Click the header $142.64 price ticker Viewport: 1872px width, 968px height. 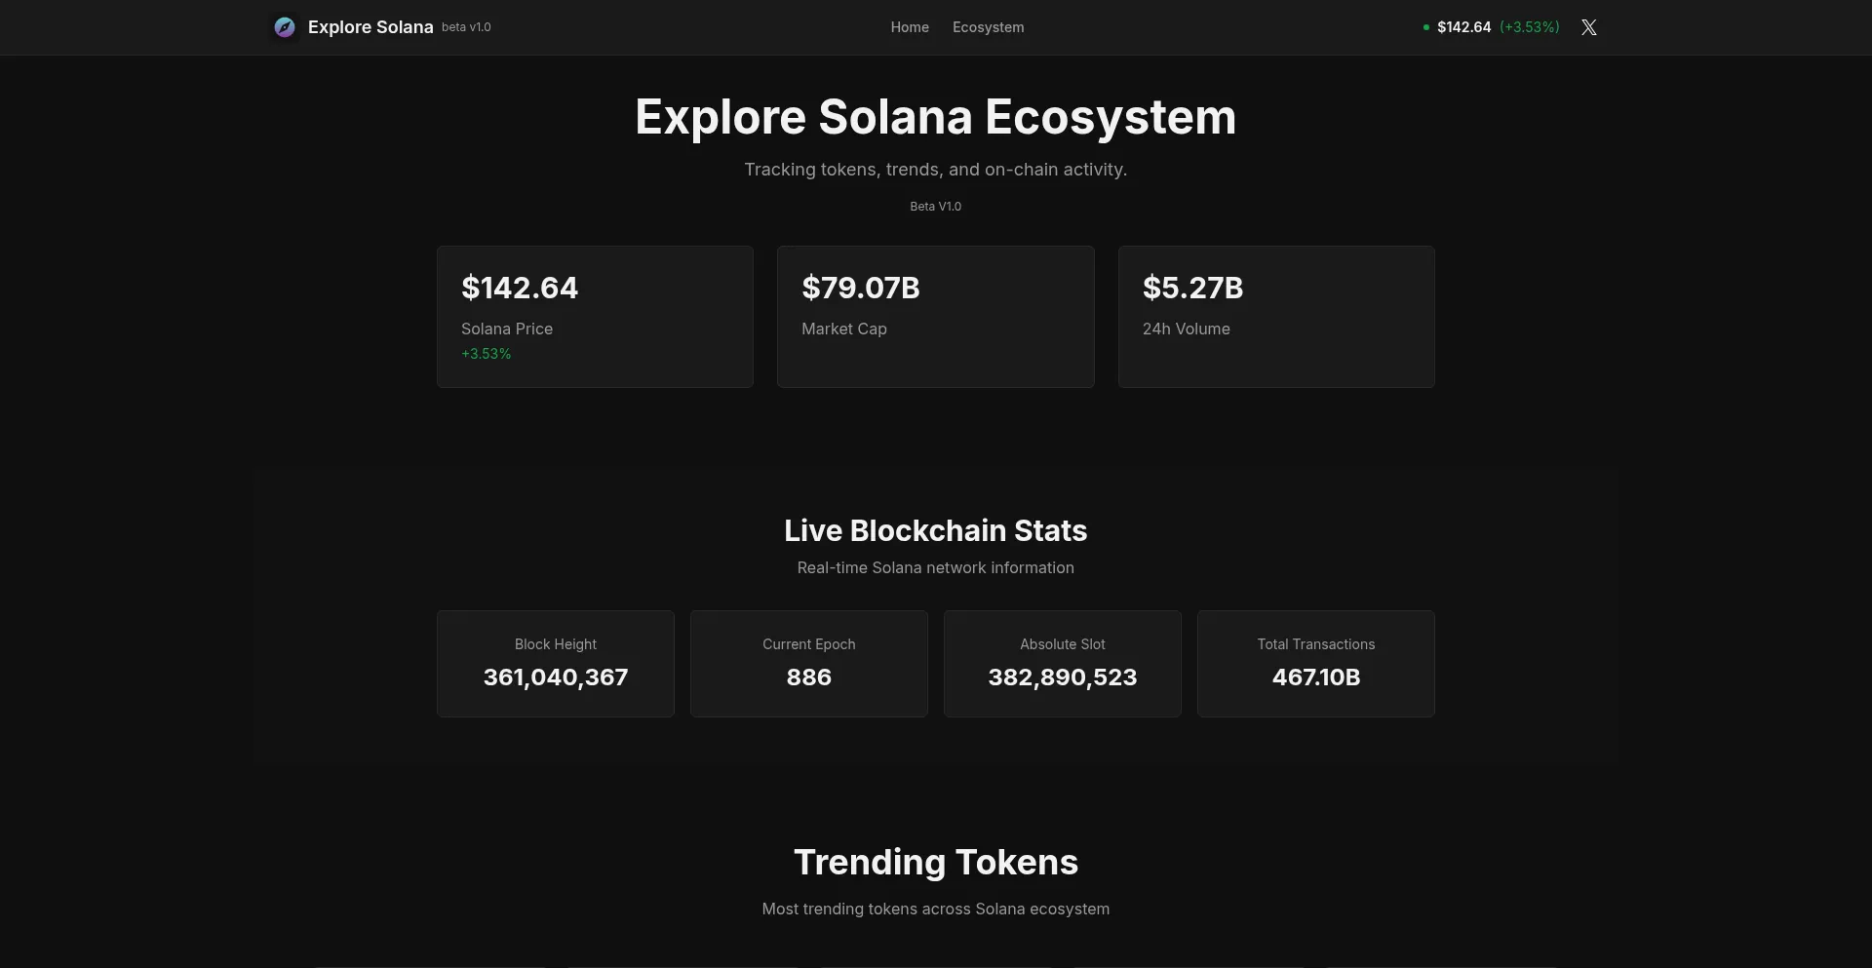[1463, 27]
